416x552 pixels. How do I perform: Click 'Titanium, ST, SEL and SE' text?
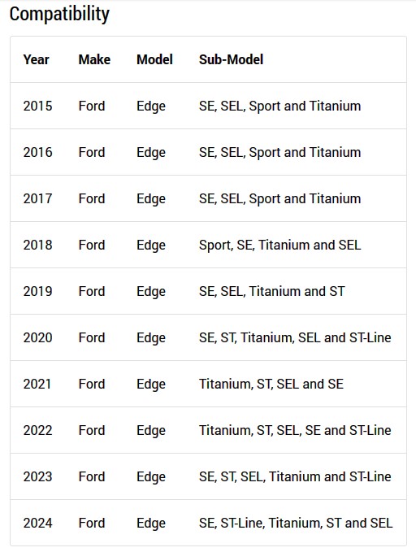(271, 384)
